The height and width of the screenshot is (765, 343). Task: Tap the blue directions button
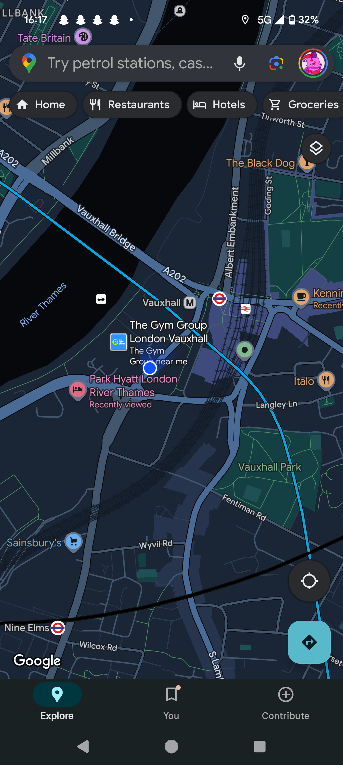point(309,642)
